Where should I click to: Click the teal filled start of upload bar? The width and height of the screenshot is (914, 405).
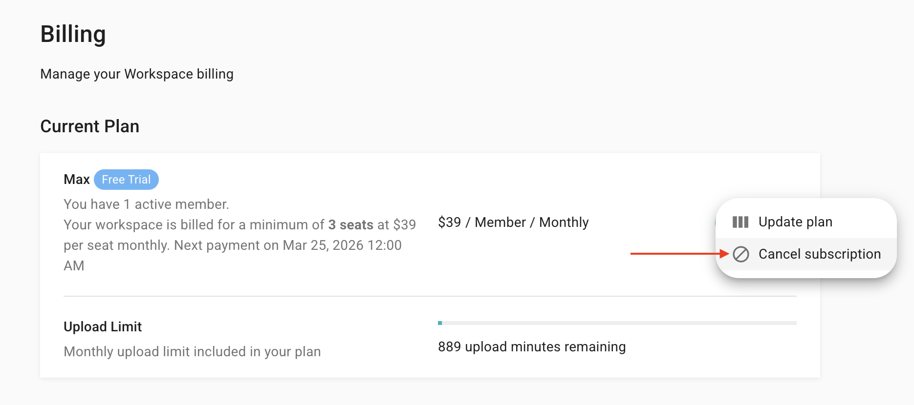tap(440, 323)
